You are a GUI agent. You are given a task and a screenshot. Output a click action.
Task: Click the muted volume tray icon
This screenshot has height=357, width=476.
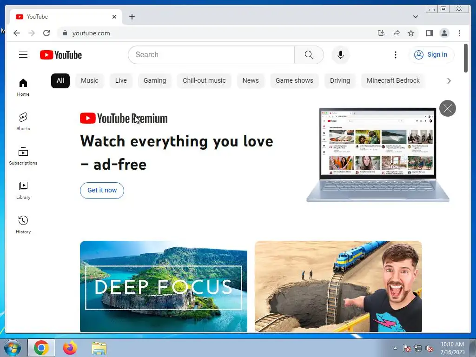pyautogui.click(x=429, y=348)
